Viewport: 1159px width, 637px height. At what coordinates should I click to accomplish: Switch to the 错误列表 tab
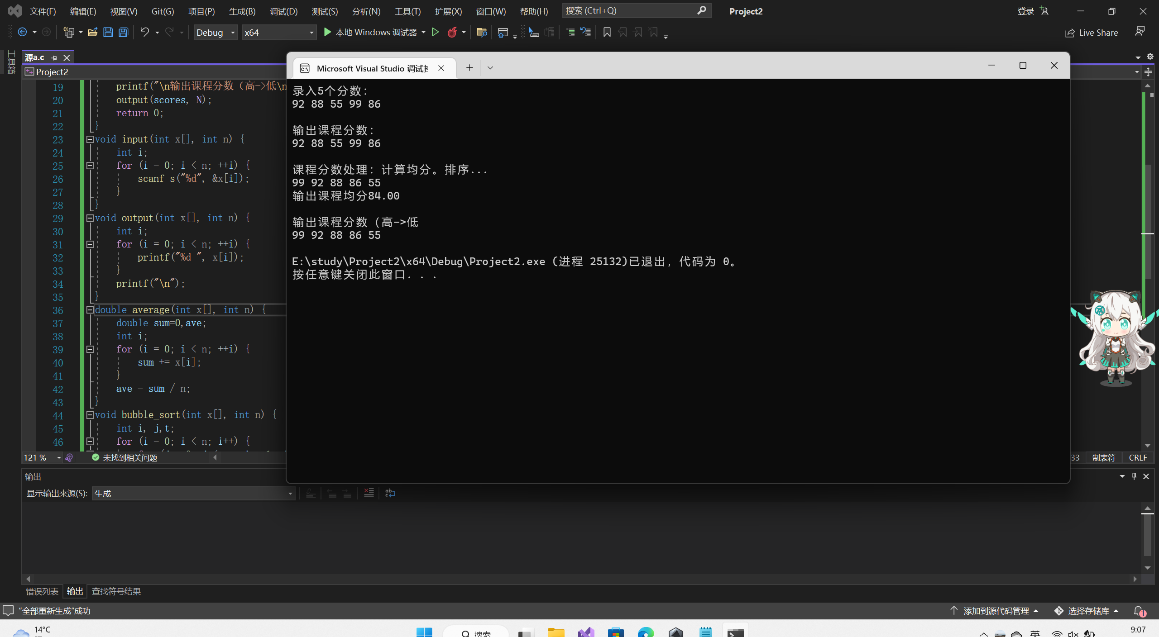(x=42, y=591)
